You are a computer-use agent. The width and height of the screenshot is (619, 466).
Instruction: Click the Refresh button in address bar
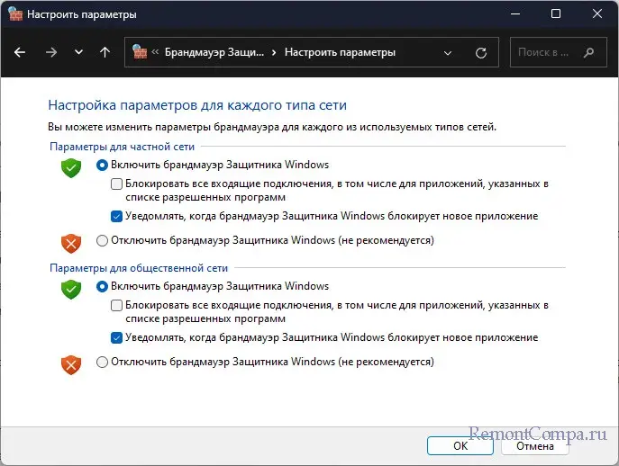[481, 52]
